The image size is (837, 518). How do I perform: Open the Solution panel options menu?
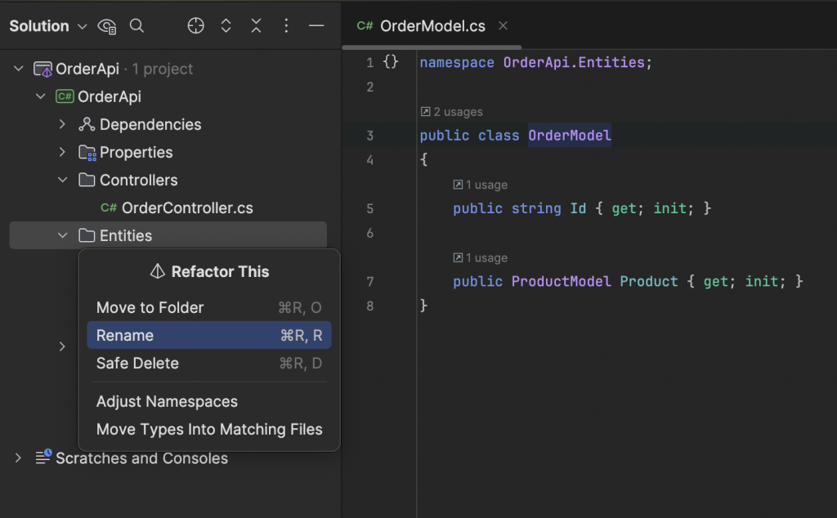pyautogui.click(x=286, y=26)
